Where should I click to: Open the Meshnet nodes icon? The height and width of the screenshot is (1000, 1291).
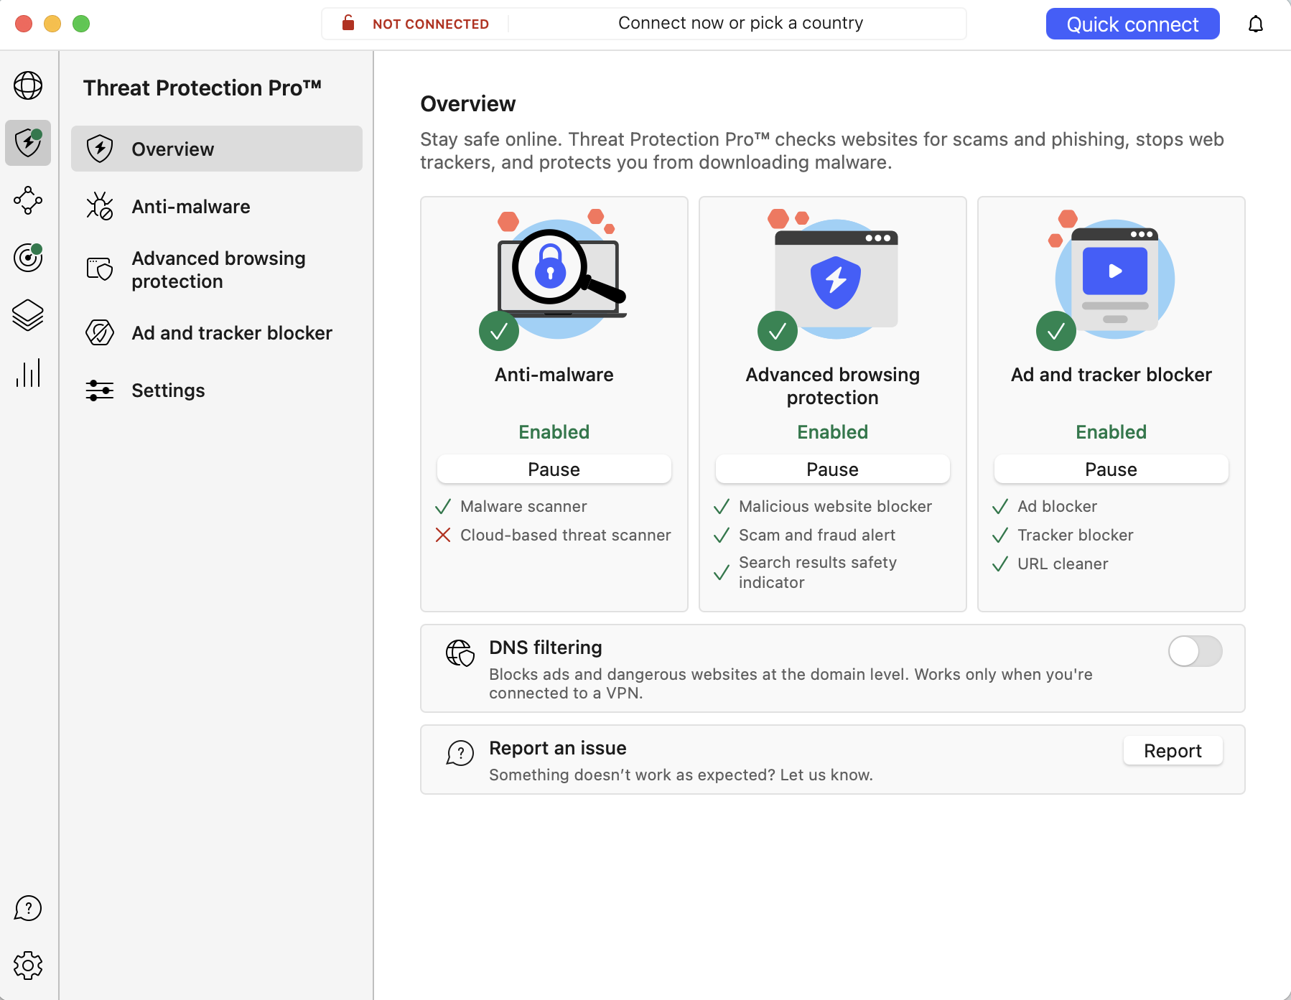(x=28, y=201)
